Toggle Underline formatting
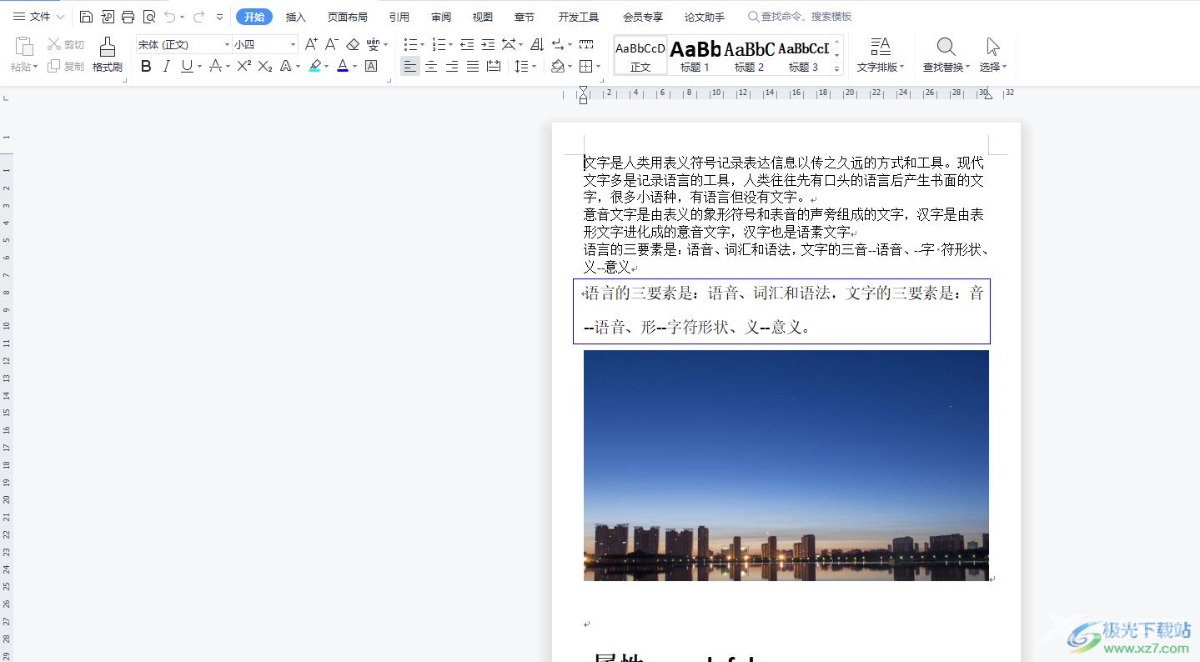This screenshot has width=1200, height=662. tap(187, 66)
